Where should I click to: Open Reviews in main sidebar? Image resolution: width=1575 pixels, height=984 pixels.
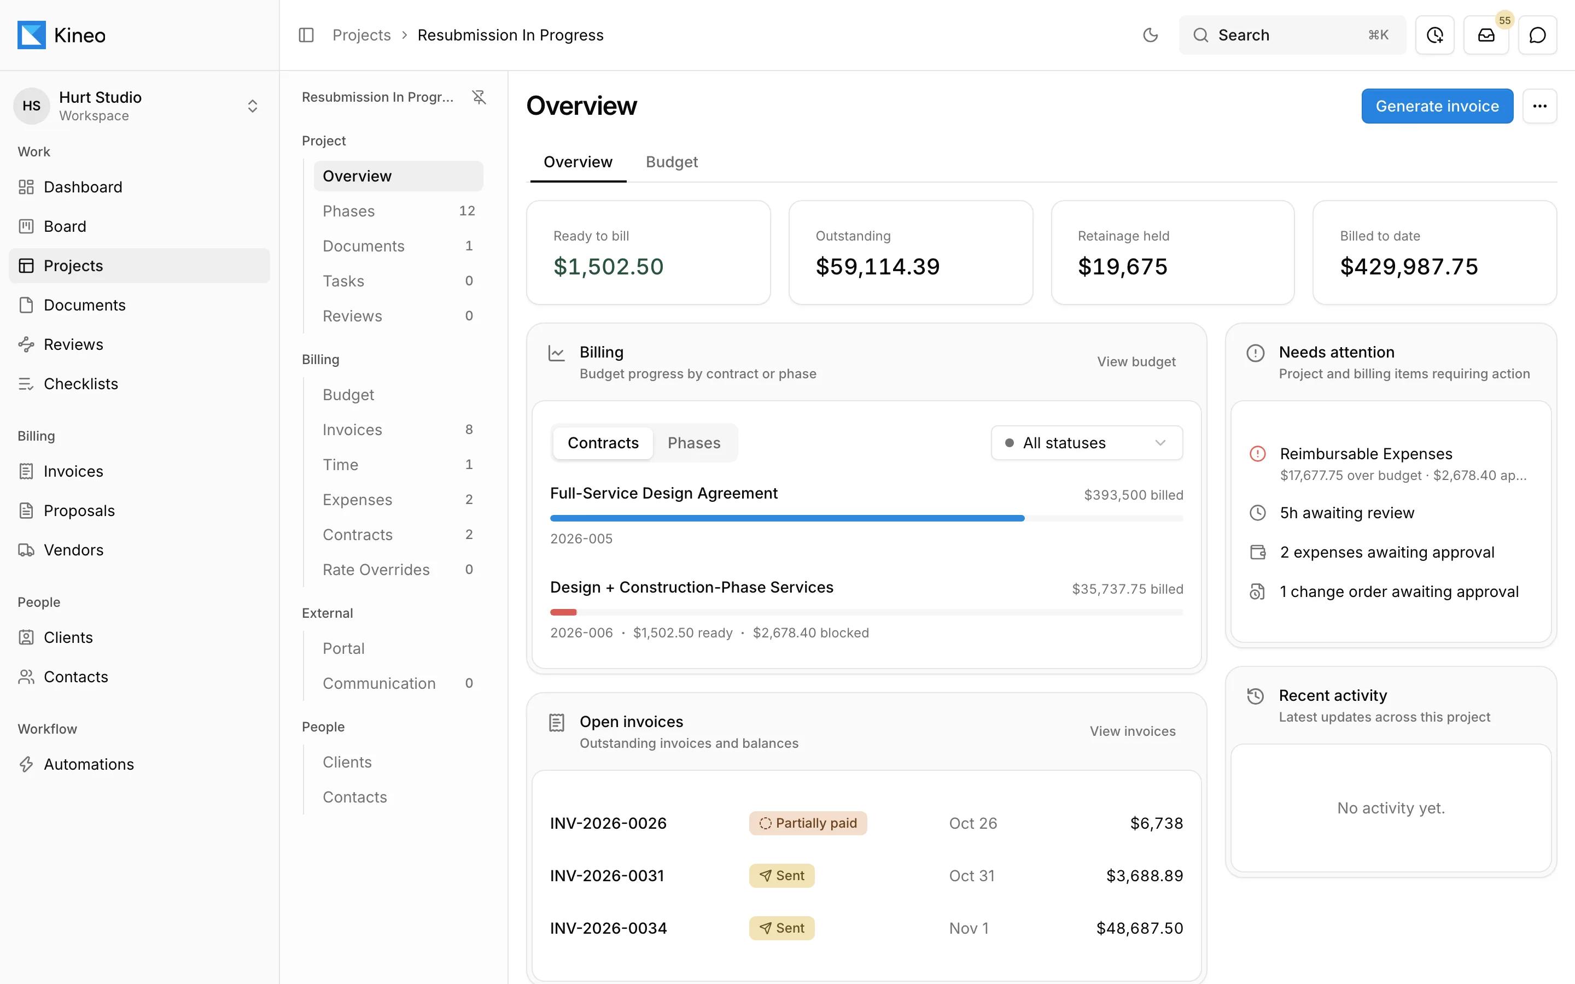tap(139, 344)
